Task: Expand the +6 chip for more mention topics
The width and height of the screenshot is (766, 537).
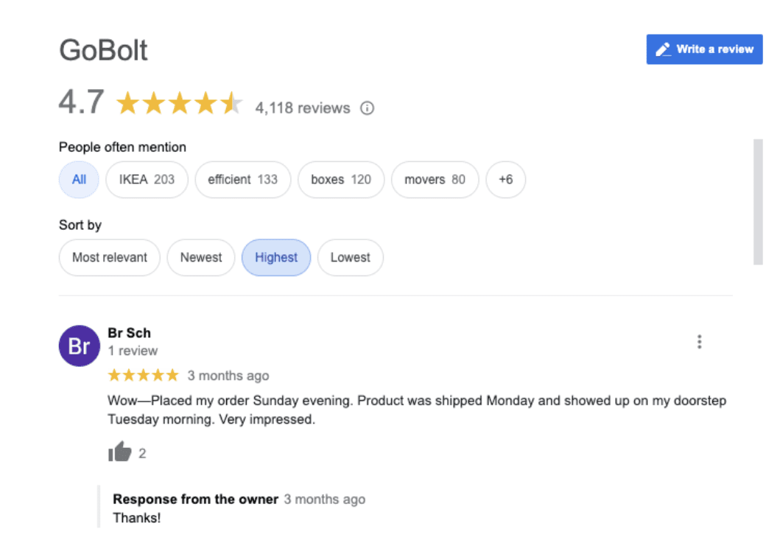Action: pyautogui.click(x=506, y=180)
